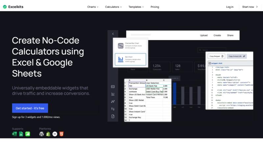Click Get started - it's free button

point(30,108)
